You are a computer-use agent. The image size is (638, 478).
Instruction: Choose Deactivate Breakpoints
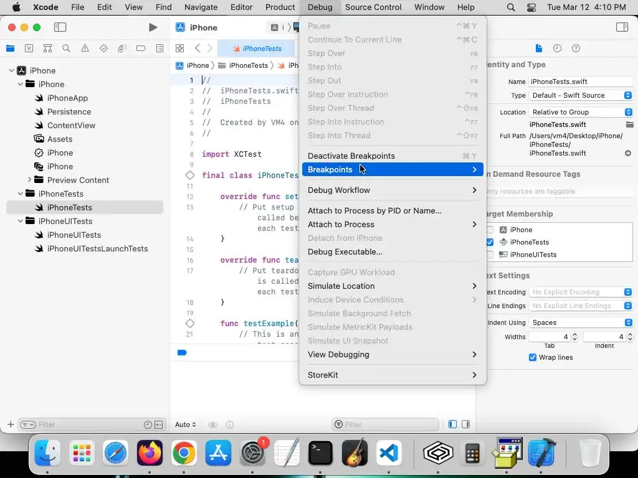393,156
